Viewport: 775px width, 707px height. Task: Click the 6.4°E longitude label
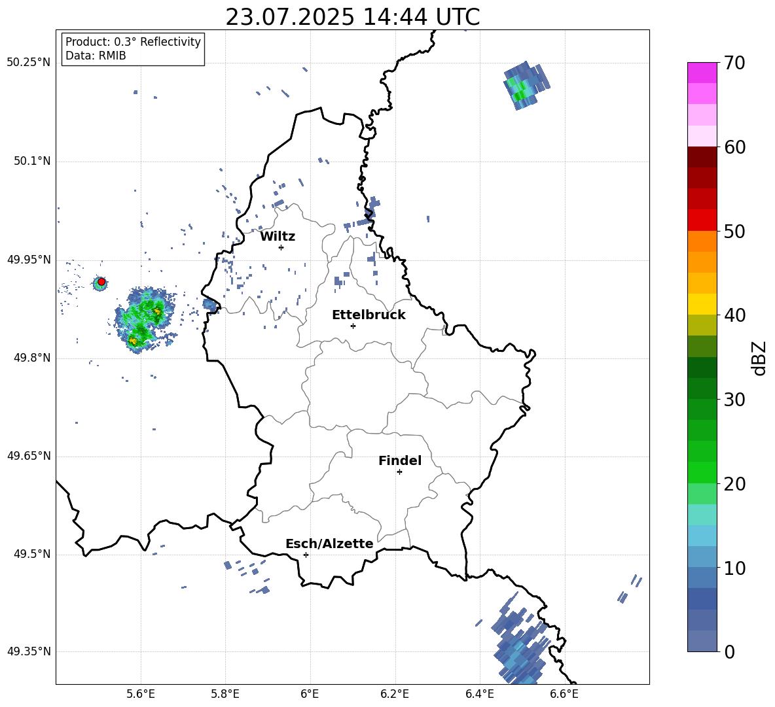[479, 694]
